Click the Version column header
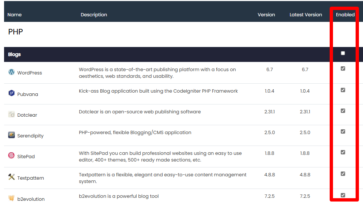 click(266, 14)
